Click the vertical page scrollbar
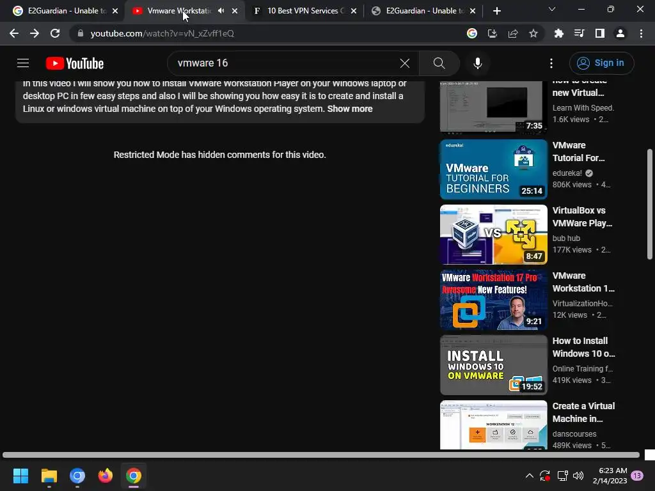Image resolution: width=655 pixels, height=491 pixels. [x=650, y=204]
